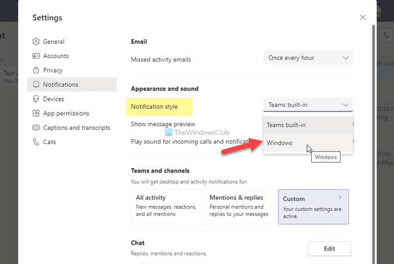The width and height of the screenshot is (394, 264).
Task: Open App permissions section
Action: coord(66,113)
